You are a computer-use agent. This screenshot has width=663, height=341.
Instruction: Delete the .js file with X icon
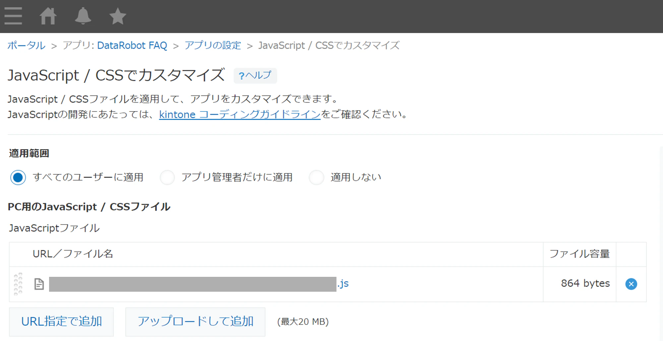631,284
